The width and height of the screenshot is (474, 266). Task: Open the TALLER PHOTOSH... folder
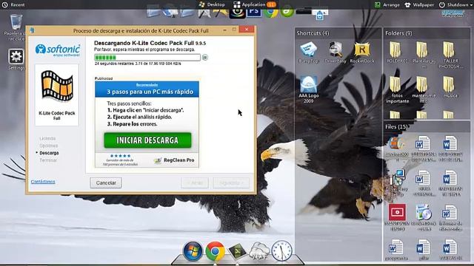point(450,55)
